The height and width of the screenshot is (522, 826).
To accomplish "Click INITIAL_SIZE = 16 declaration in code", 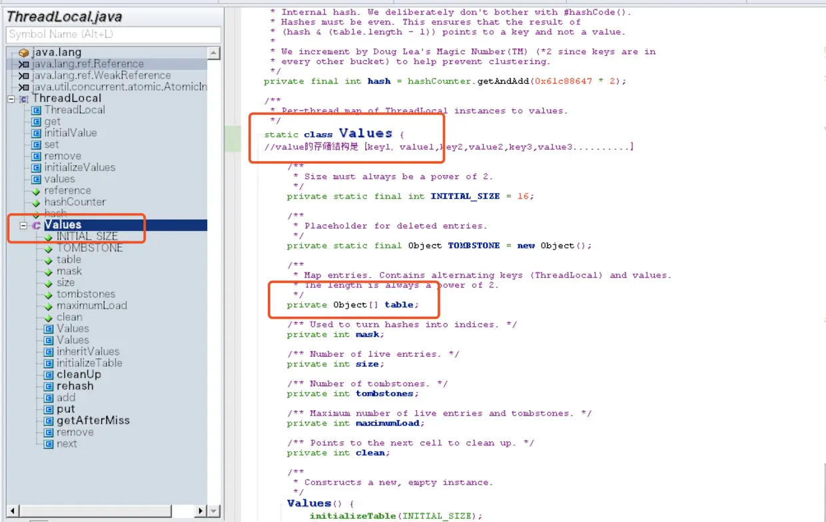I will [x=410, y=196].
